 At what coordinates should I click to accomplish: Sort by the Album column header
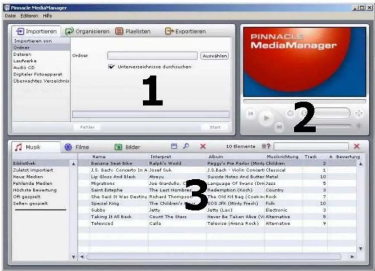[x=235, y=157]
